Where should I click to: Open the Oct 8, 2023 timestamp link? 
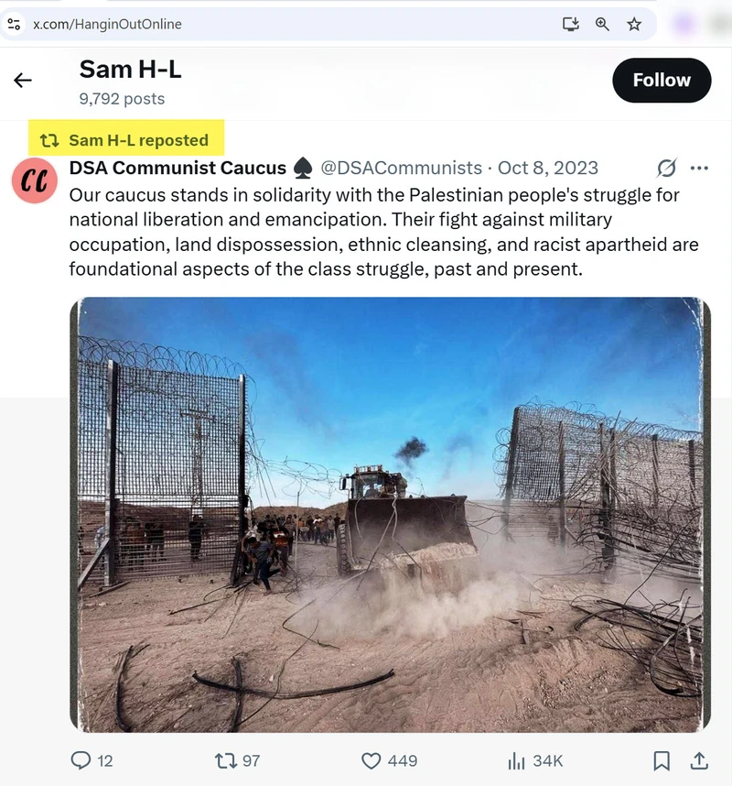tap(548, 168)
